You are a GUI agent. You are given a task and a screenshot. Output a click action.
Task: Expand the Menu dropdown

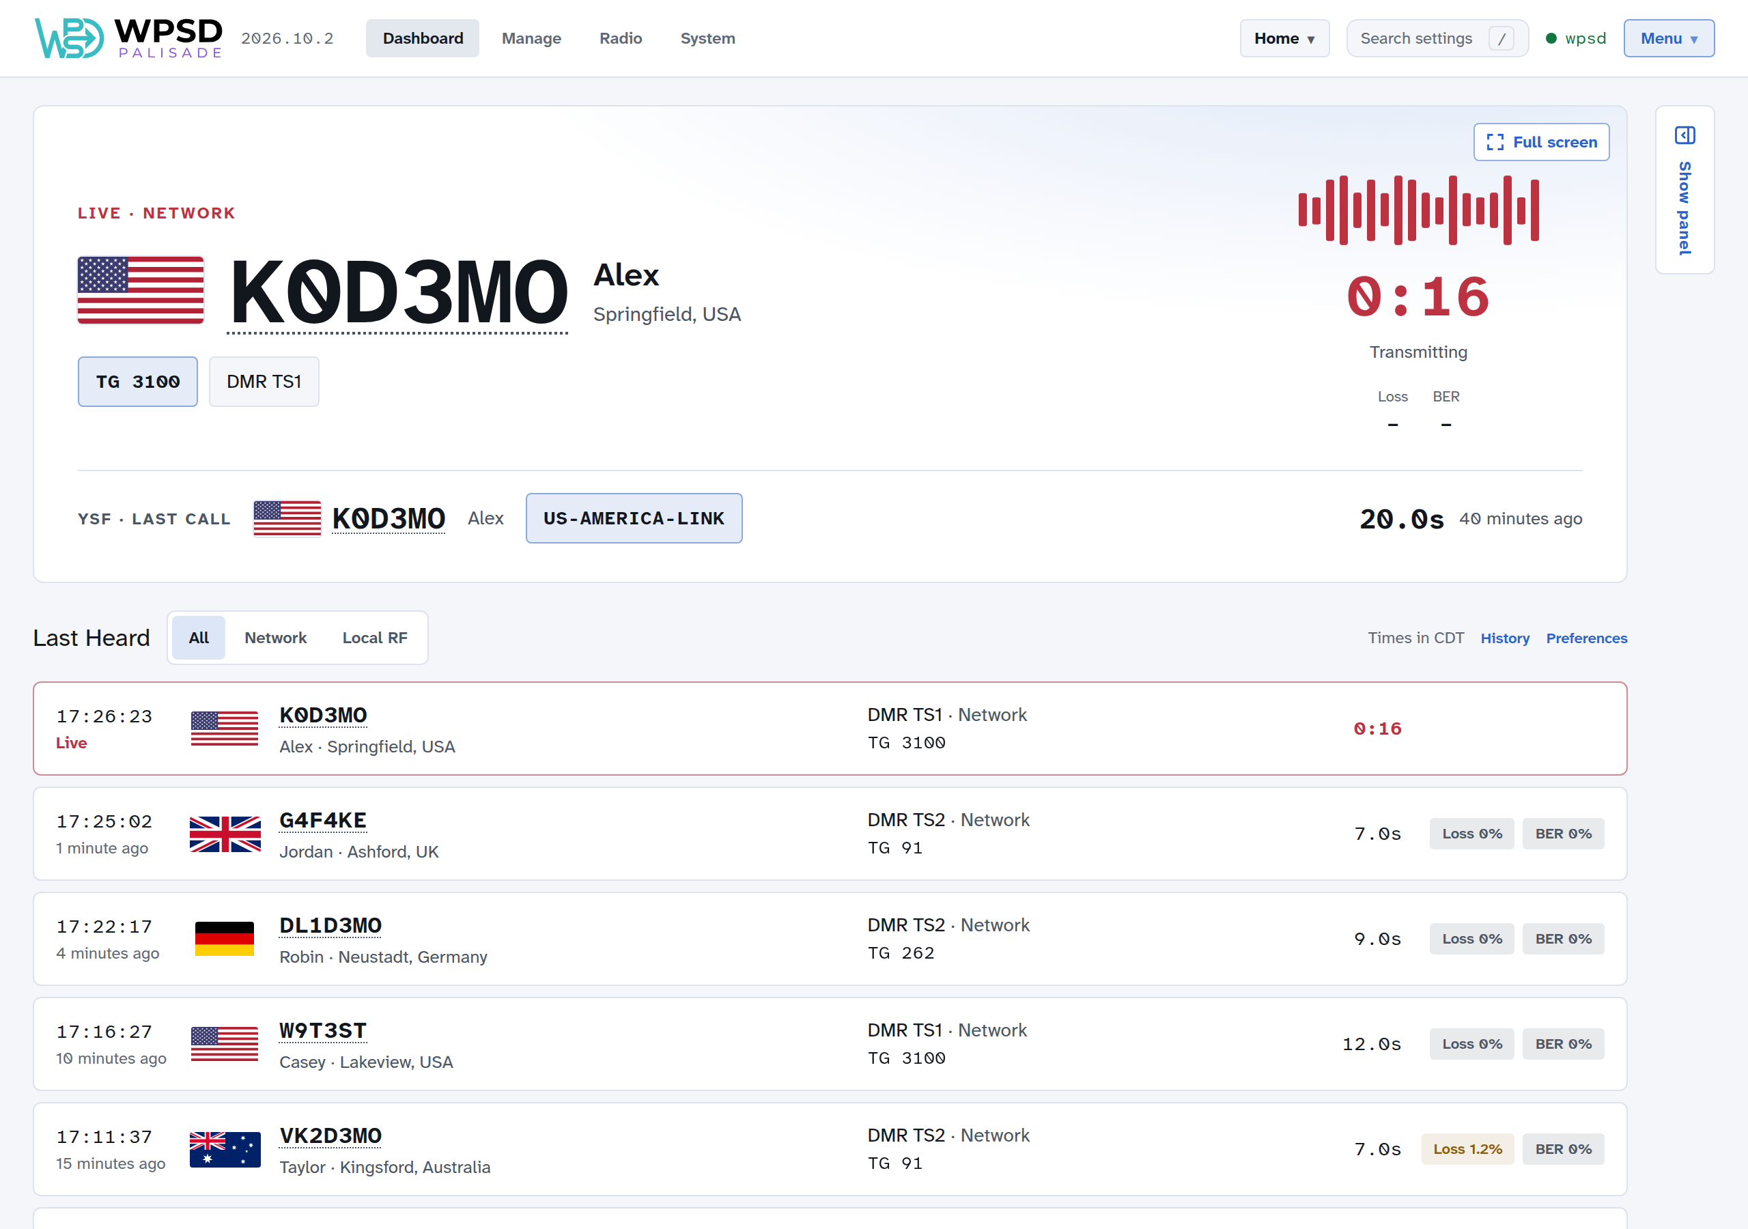[1669, 38]
